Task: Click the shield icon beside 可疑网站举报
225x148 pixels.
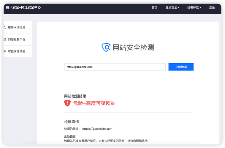Action: pyautogui.click(x=4, y=52)
